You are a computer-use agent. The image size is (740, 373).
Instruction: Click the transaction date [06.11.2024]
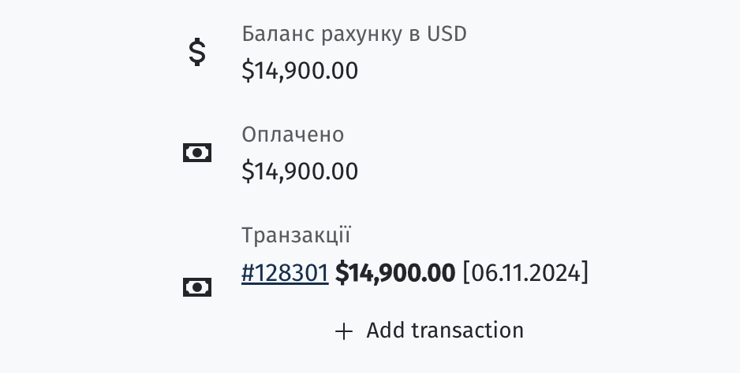click(x=525, y=273)
